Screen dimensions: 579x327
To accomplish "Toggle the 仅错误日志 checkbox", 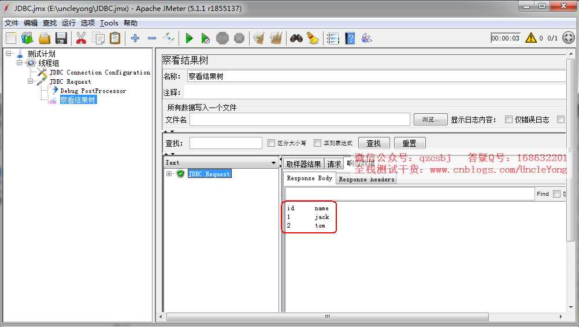I will (x=509, y=119).
